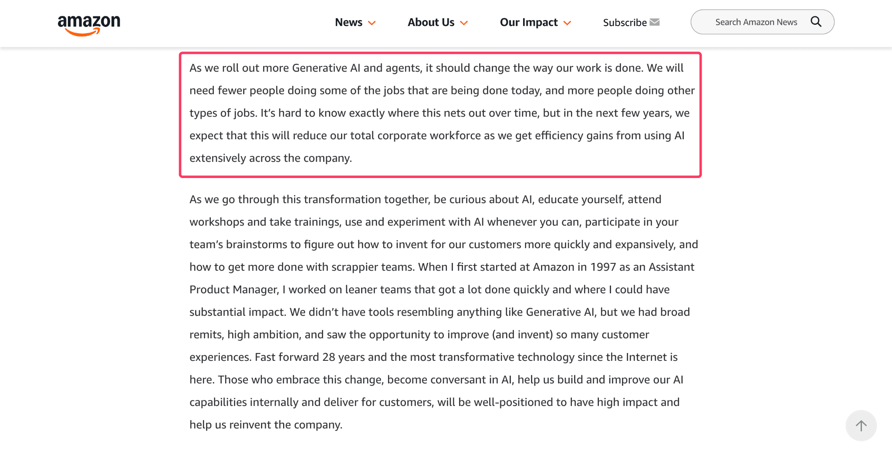Open the chevron next to Our Impact
Viewport: 892px width, 457px height.
coord(567,23)
